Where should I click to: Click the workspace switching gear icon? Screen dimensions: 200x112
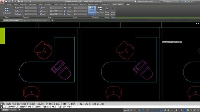click(176, 110)
